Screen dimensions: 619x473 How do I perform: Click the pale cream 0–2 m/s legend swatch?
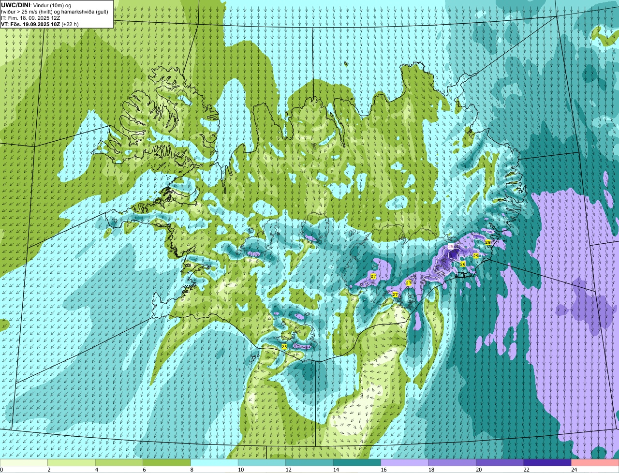pos(24,463)
